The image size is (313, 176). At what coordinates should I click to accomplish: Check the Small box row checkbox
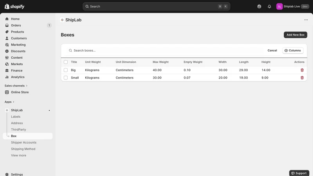tap(66, 77)
